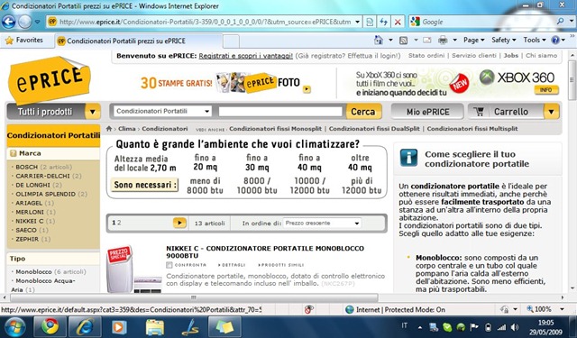Click the volume speaker tray icon

point(515,327)
